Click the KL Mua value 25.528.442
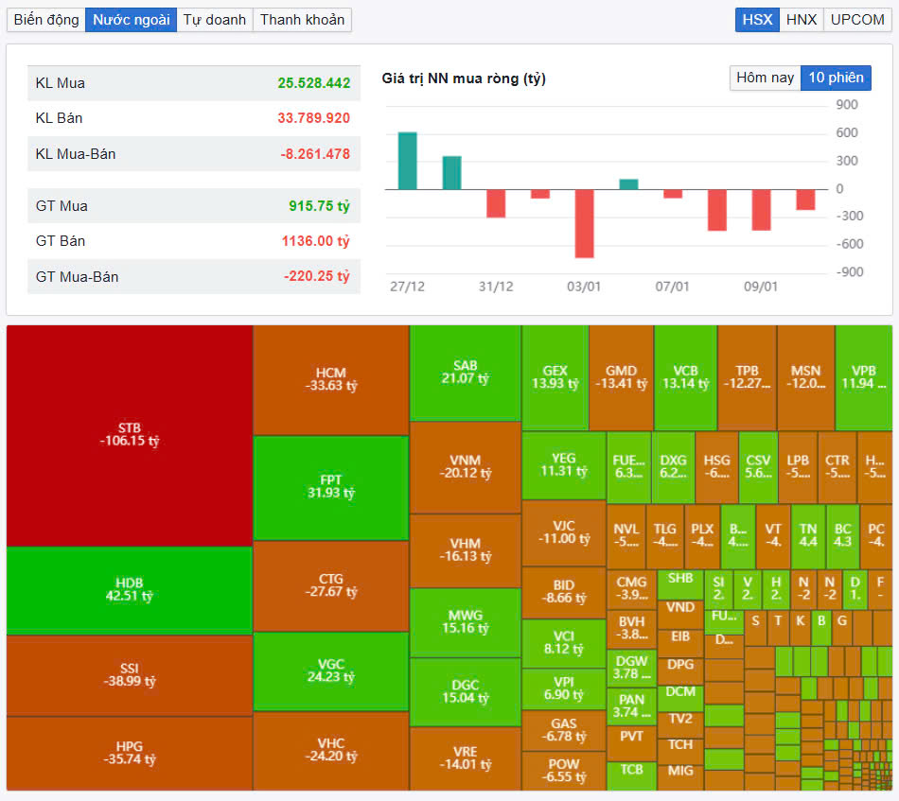This screenshot has width=899, height=801. pos(313,83)
